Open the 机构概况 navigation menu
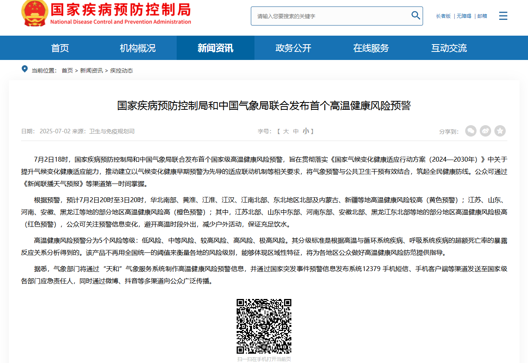The image size is (528, 363). (137, 48)
